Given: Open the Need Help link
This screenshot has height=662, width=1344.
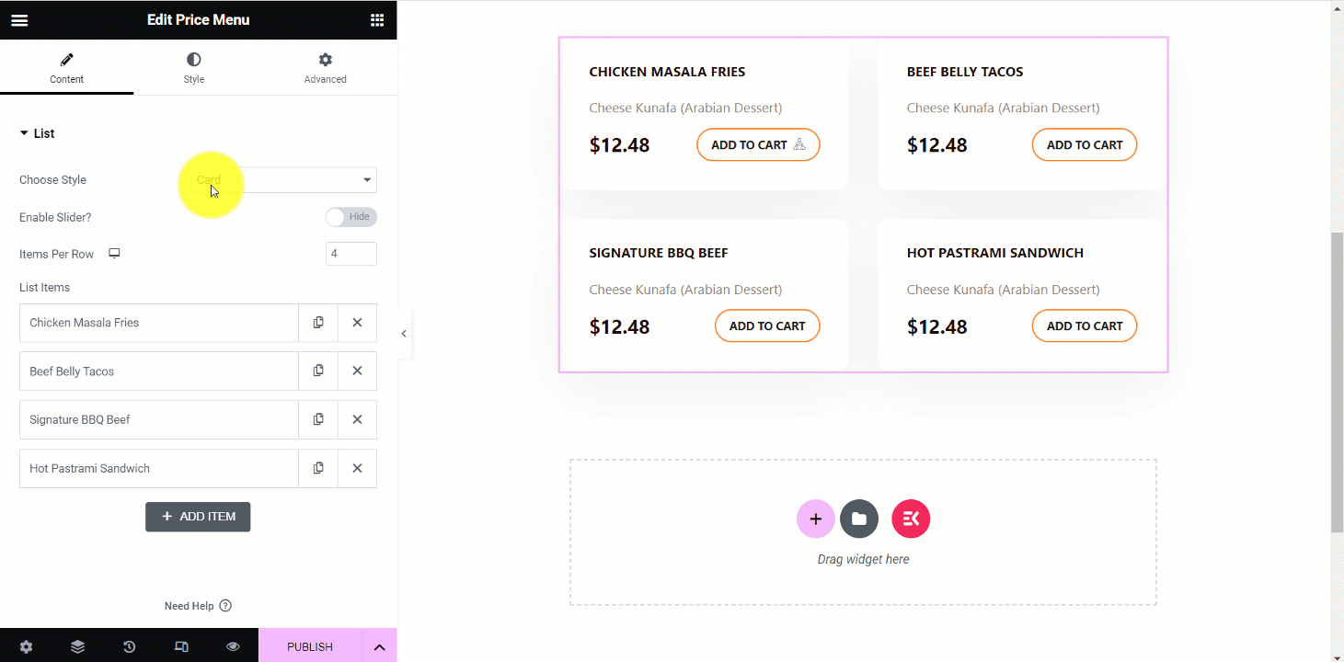Looking at the screenshot, I should tap(198, 606).
